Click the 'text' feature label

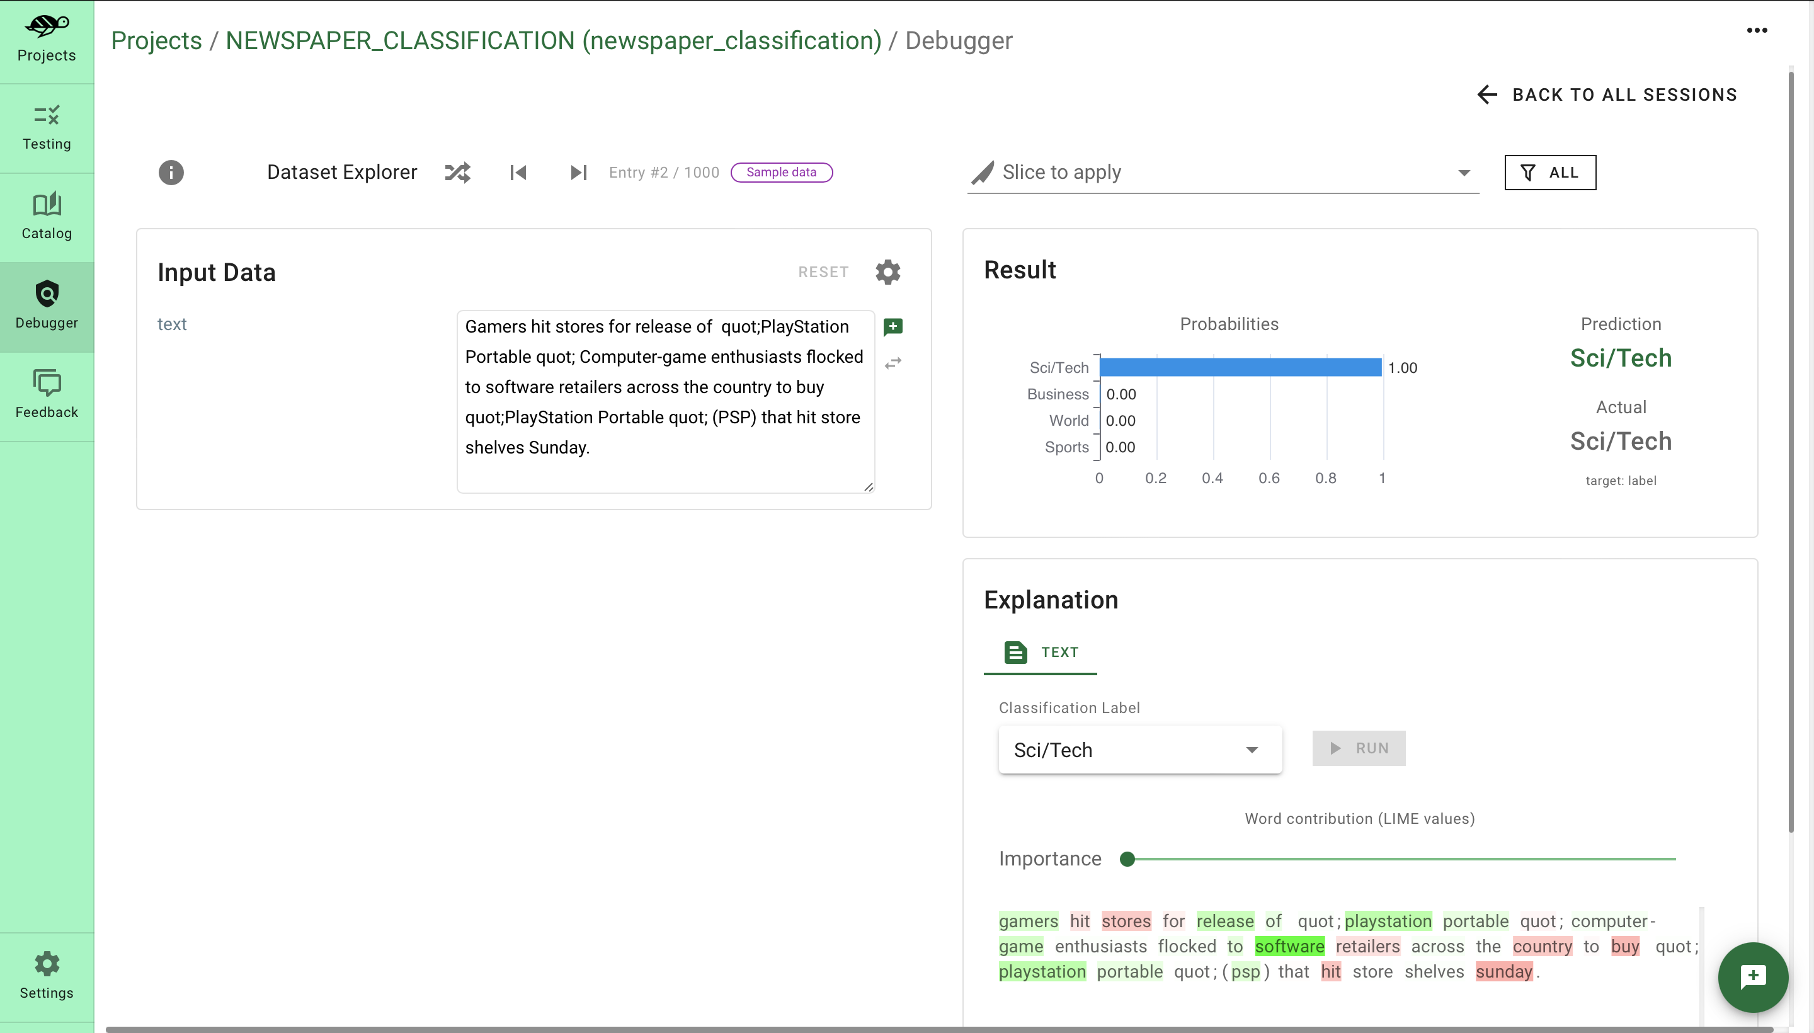pyautogui.click(x=172, y=324)
